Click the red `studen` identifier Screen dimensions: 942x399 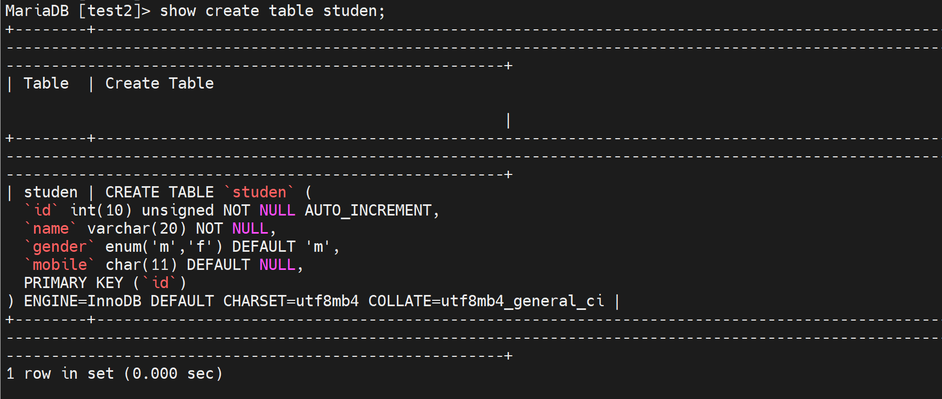pyautogui.click(x=259, y=192)
